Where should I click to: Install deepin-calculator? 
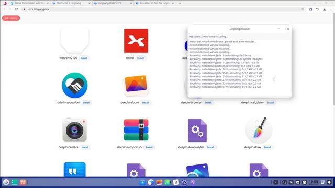coord(271,103)
